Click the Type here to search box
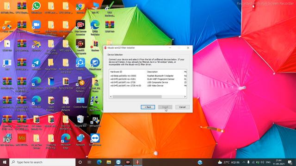Viewport: 296px width, 166px height. pyautogui.click(x=43, y=162)
